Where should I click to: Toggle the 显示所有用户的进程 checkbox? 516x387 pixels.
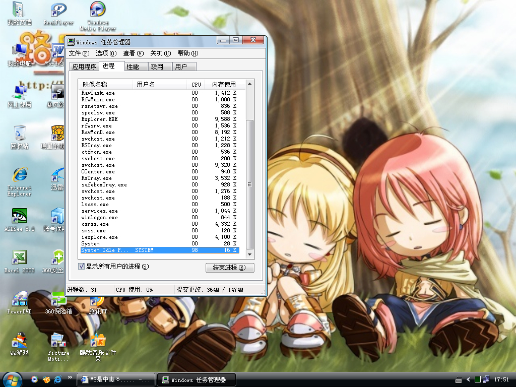click(82, 266)
